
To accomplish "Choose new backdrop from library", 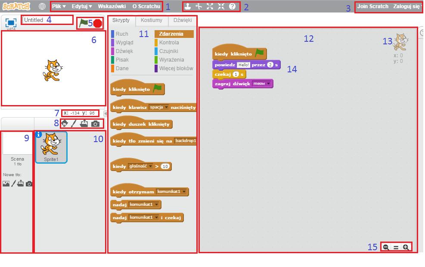I will coord(6,184).
